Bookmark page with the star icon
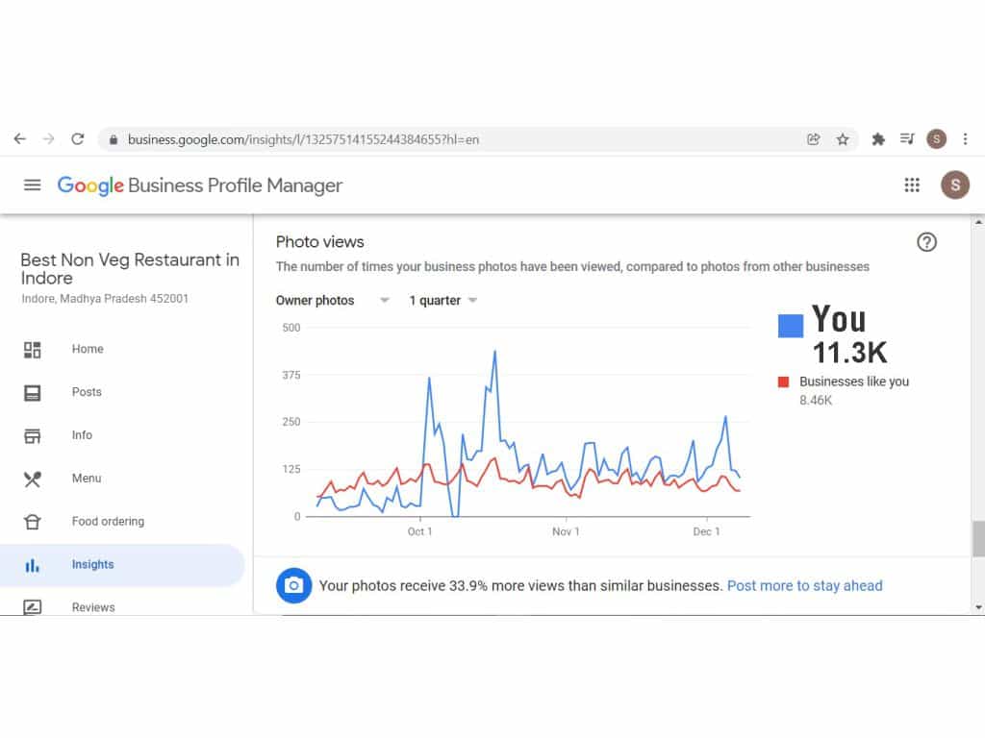The height and width of the screenshot is (738, 985). click(843, 139)
